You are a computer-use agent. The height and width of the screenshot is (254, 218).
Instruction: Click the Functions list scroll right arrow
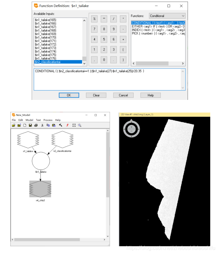[183, 64]
